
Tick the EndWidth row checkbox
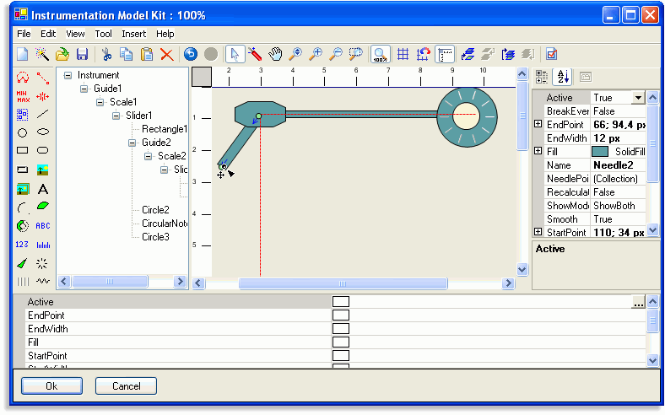coord(341,329)
